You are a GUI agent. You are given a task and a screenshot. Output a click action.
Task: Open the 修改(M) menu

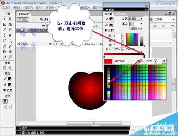click(x=51, y=7)
